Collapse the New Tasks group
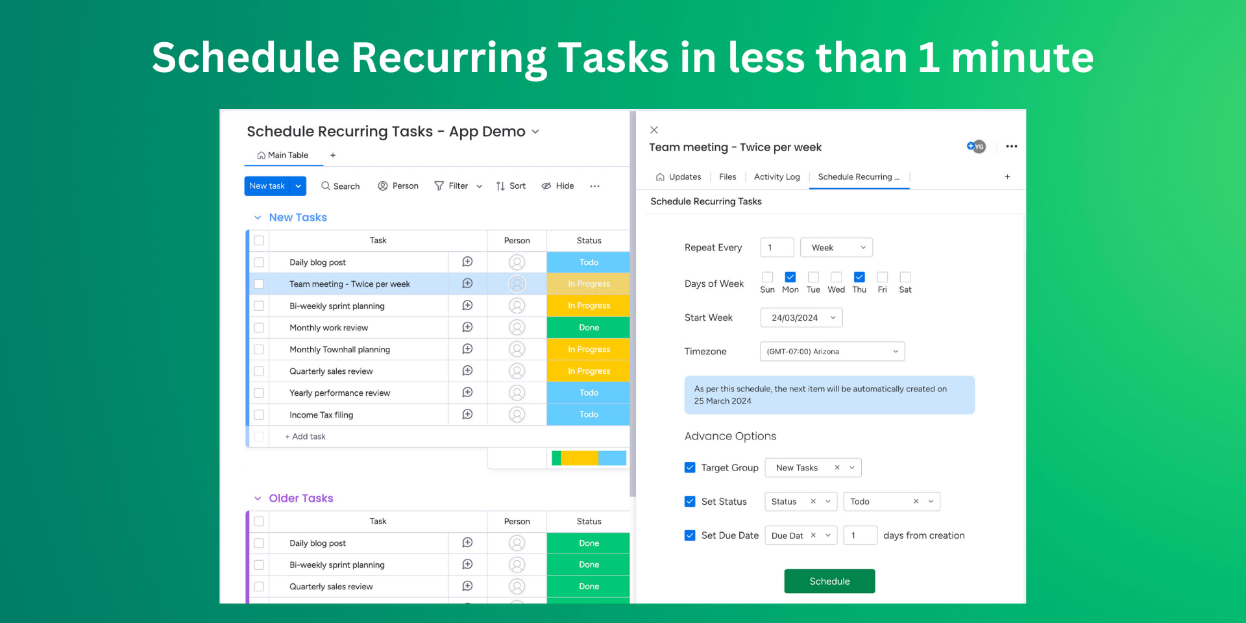Image resolution: width=1246 pixels, height=623 pixels. [258, 217]
